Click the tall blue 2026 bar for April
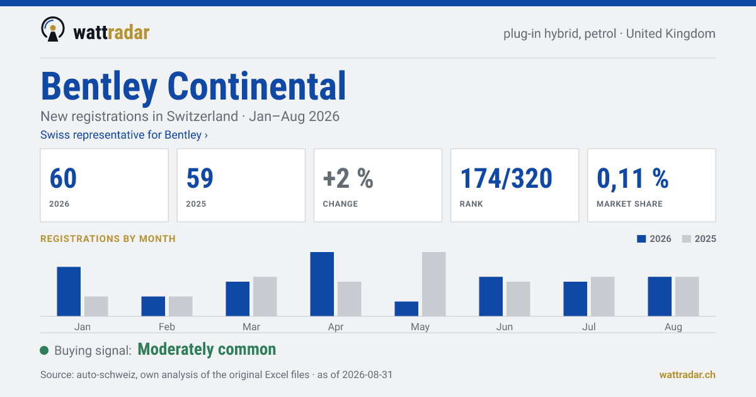The height and width of the screenshot is (397, 756). coord(322,284)
